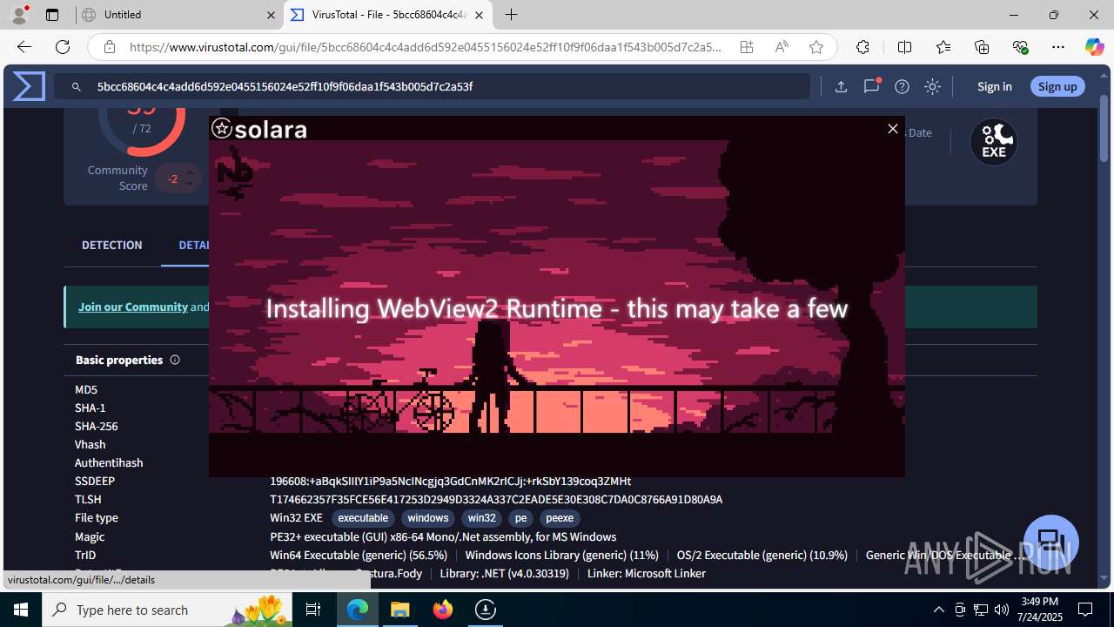Click the Magic PE32+ description text
Image resolution: width=1114 pixels, height=627 pixels.
click(443, 536)
